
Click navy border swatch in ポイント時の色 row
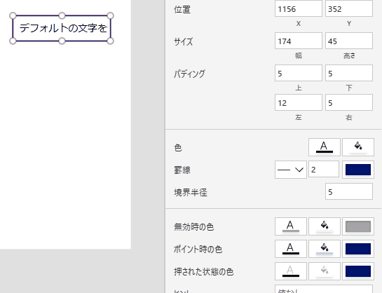[x=358, y=249]
